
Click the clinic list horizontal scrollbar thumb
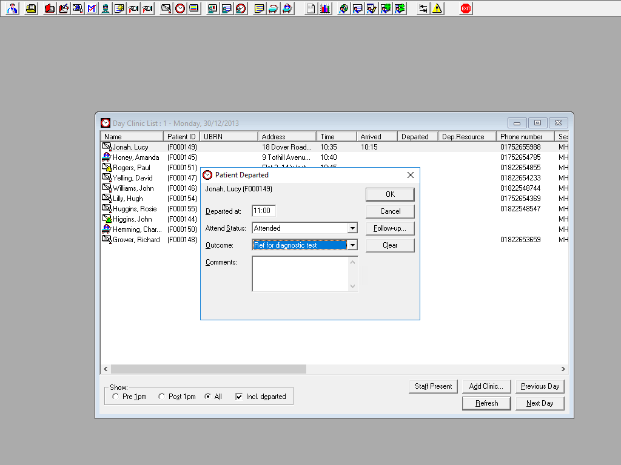209,369
